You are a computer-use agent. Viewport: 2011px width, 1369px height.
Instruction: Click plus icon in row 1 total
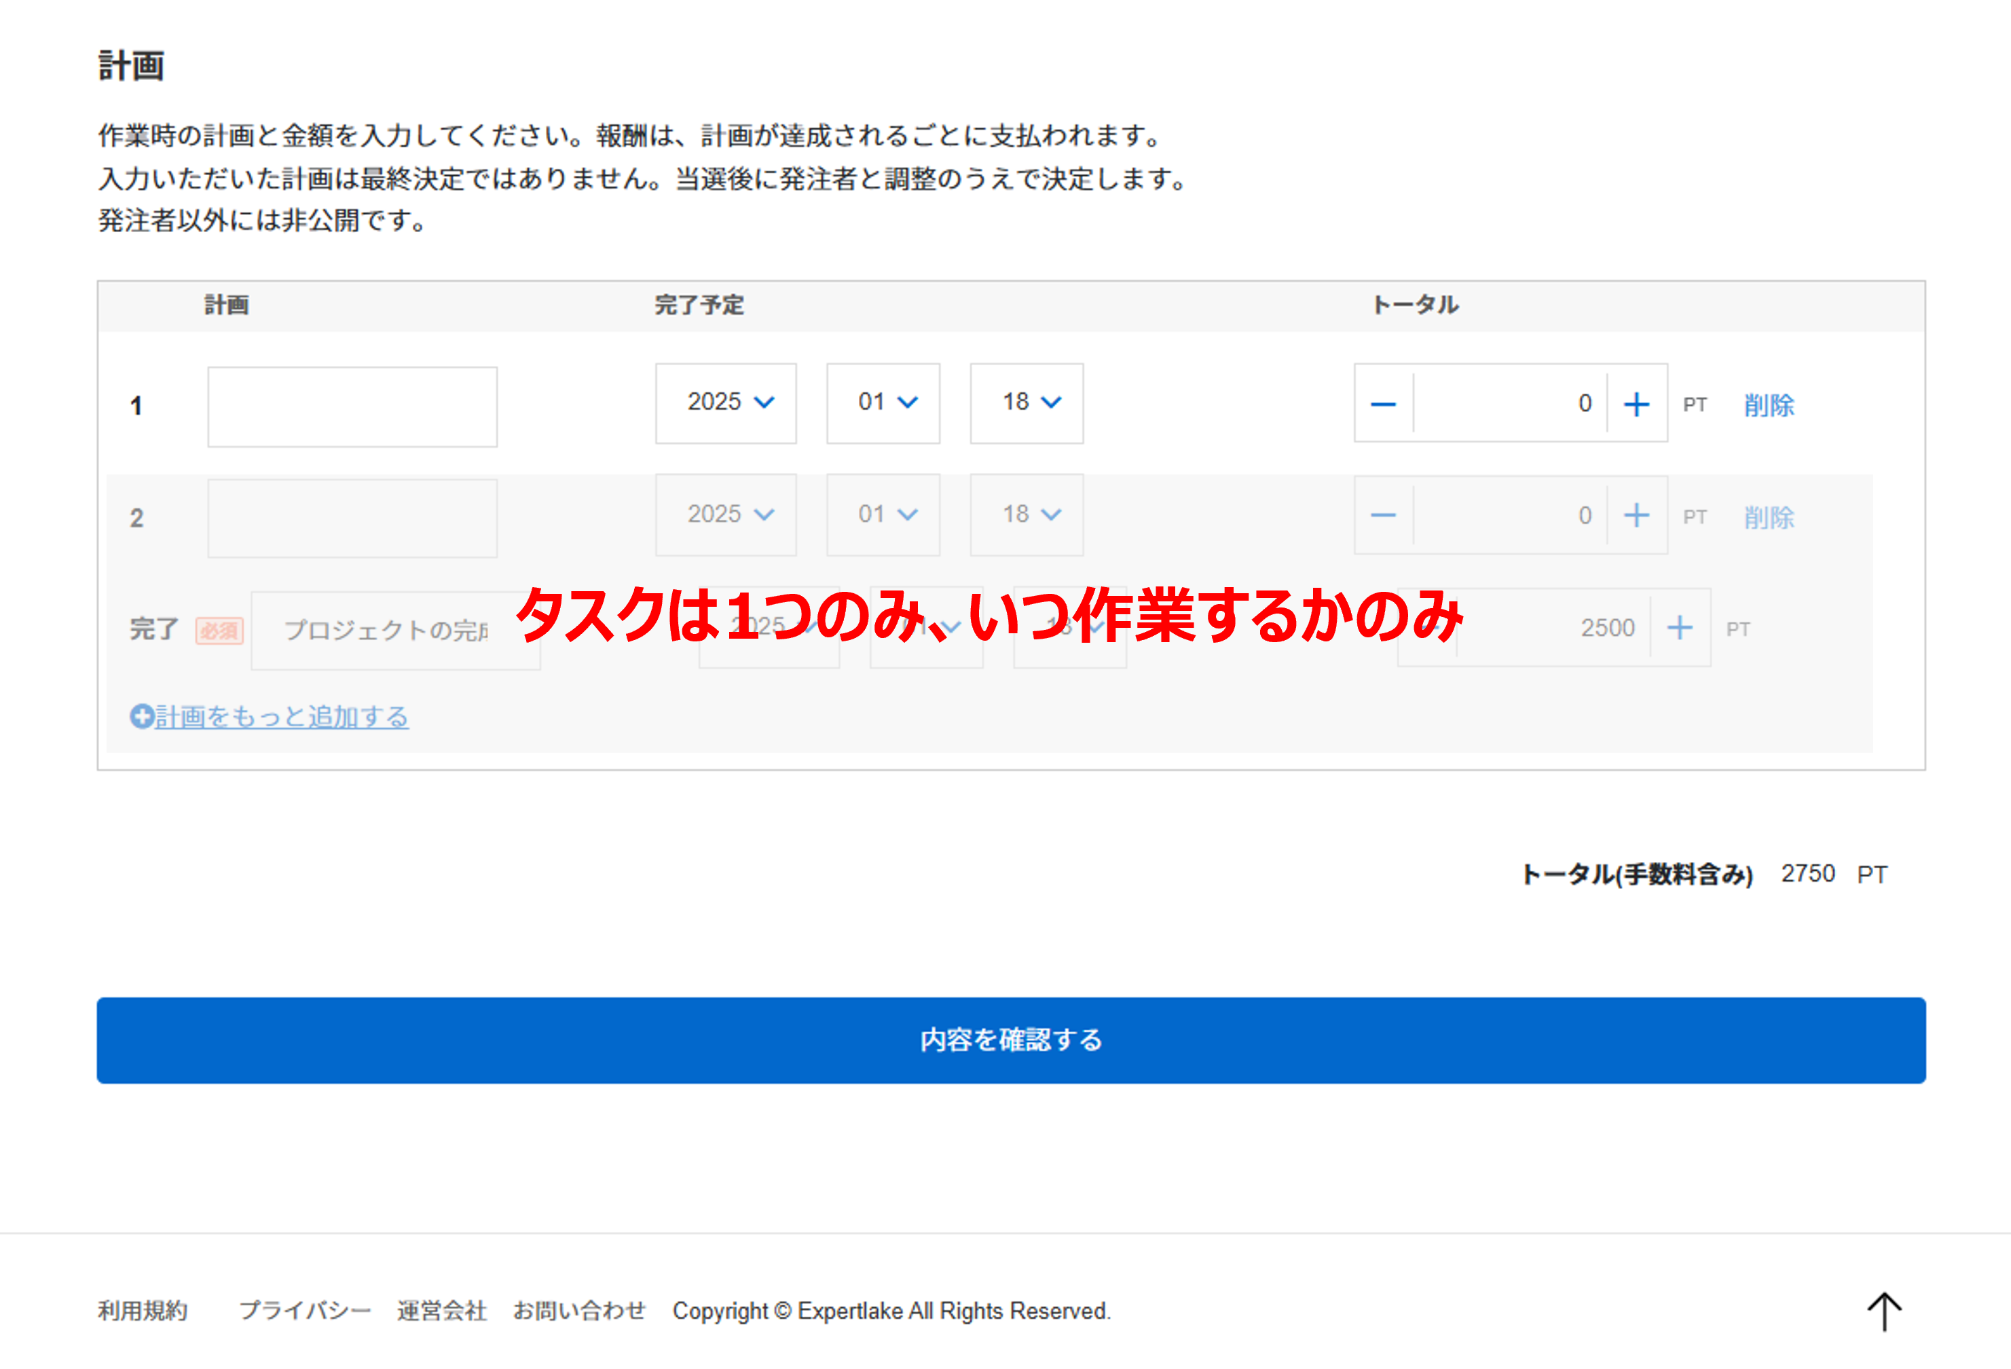pos(1636,404)
